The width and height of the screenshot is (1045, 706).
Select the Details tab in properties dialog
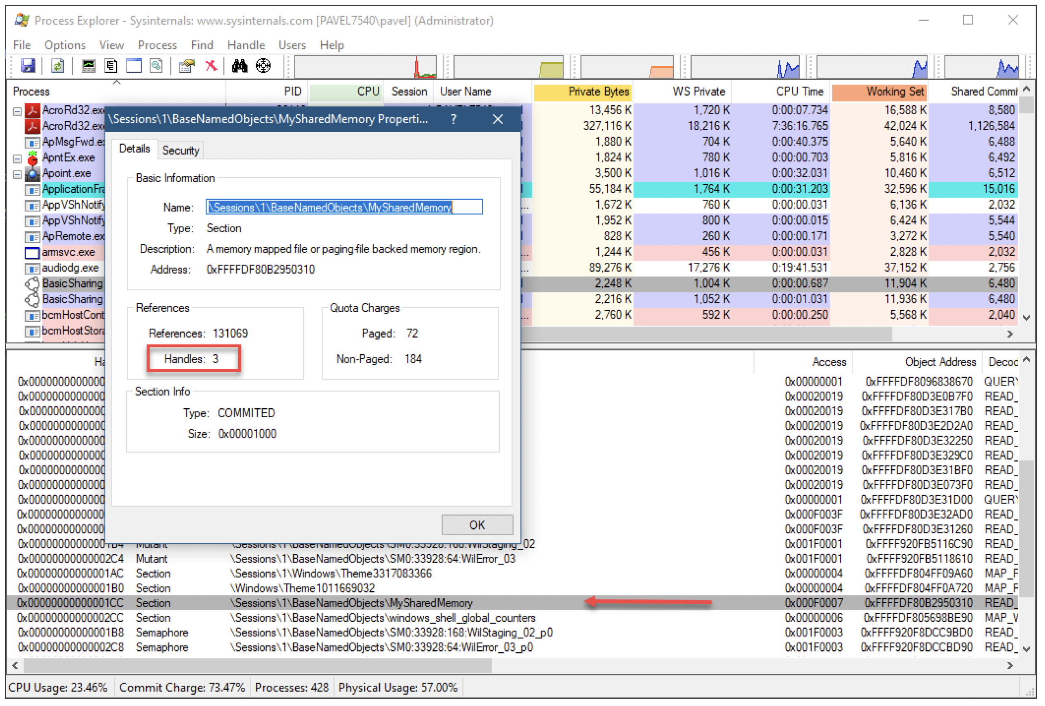tap(134, 148)
